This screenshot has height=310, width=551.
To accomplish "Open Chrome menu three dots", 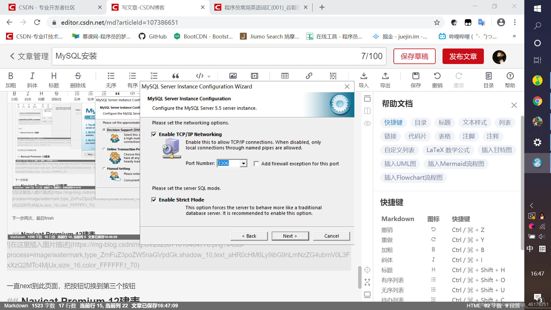I will [515, 22].
